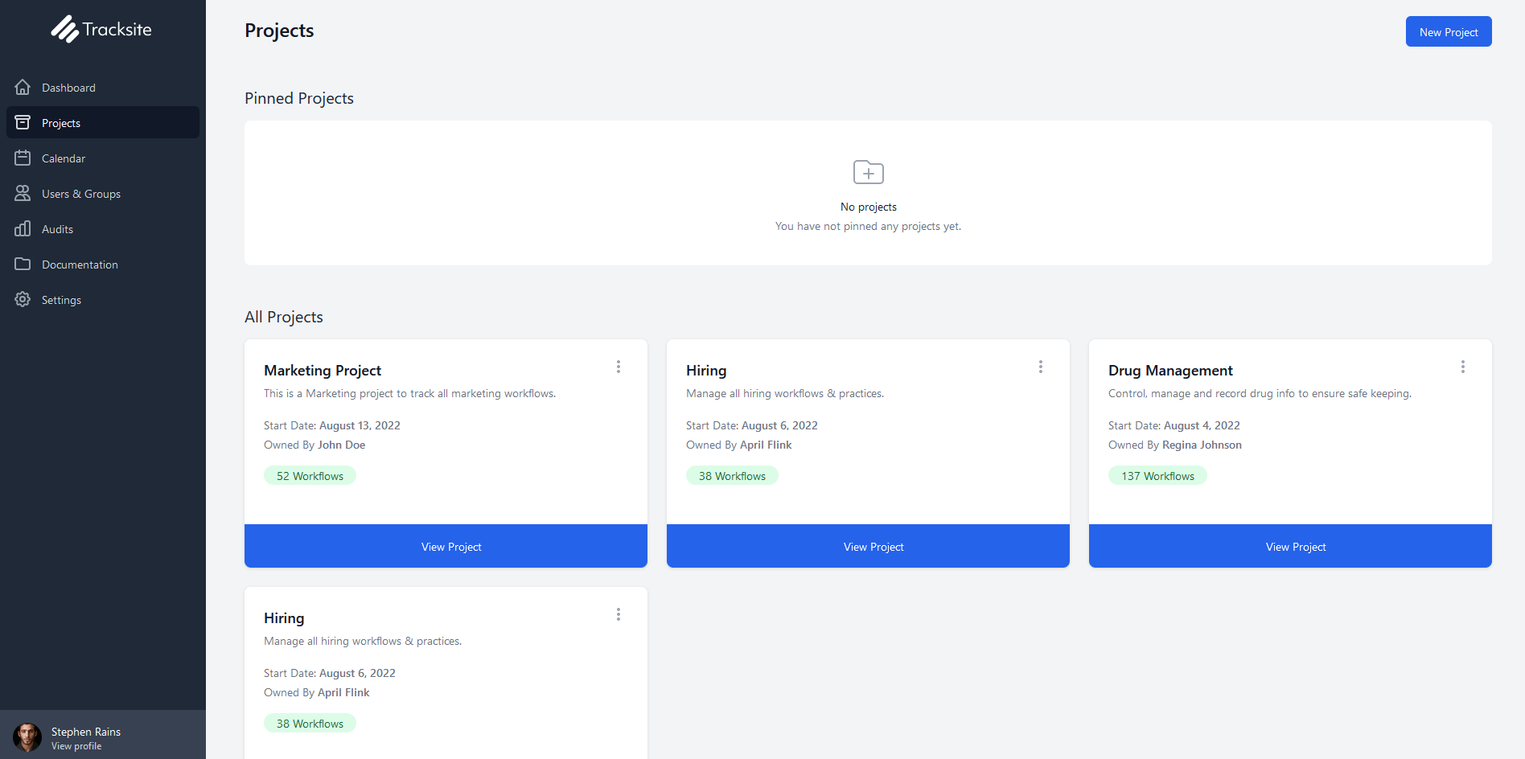View the Drug Management project
This screenshot has height=759, width=1525.
(x=1290, y=546)
